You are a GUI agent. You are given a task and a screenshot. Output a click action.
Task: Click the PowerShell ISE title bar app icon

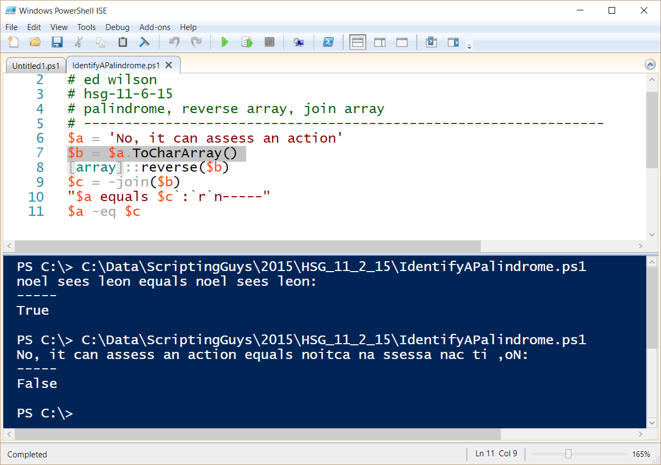click(x=11, y=10)
